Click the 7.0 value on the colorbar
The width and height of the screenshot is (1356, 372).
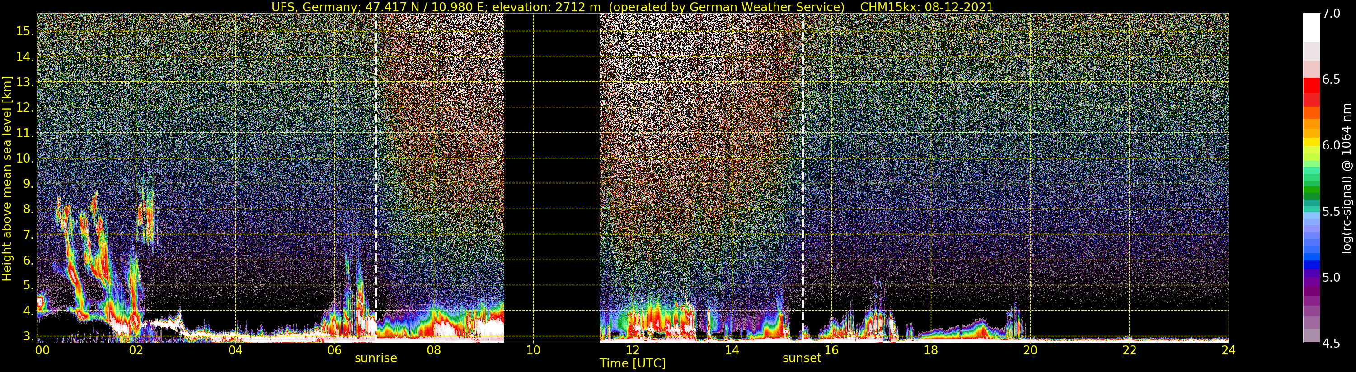click(x=1331, y=14)
